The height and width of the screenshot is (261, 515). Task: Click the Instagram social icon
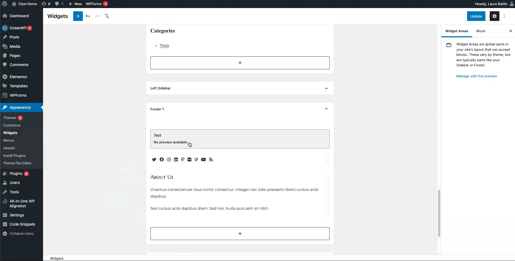(x=169, y=160)
